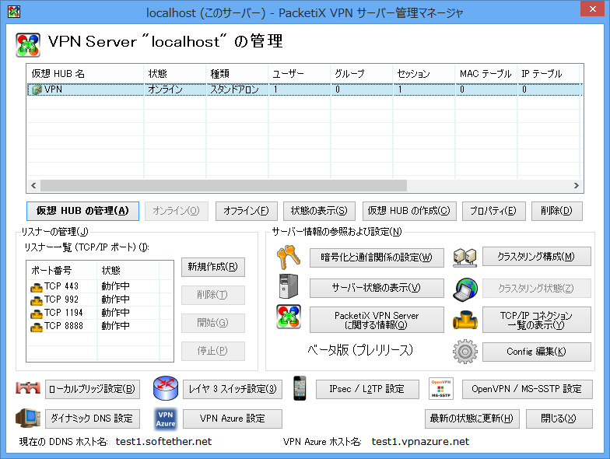Open OpenVPN / MS-SSTP 設定 button
The image size is (610, 459).
click(528, 389)
